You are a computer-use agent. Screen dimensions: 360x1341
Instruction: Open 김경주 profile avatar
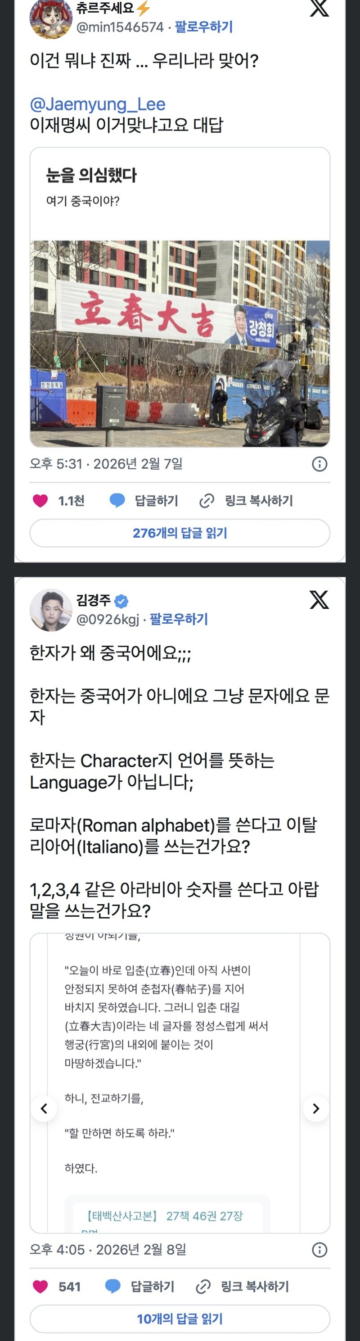tap(50, 610)
